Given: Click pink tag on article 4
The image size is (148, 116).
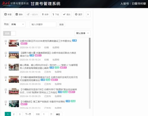Looking at the screenshot, I should pos(55,80).
